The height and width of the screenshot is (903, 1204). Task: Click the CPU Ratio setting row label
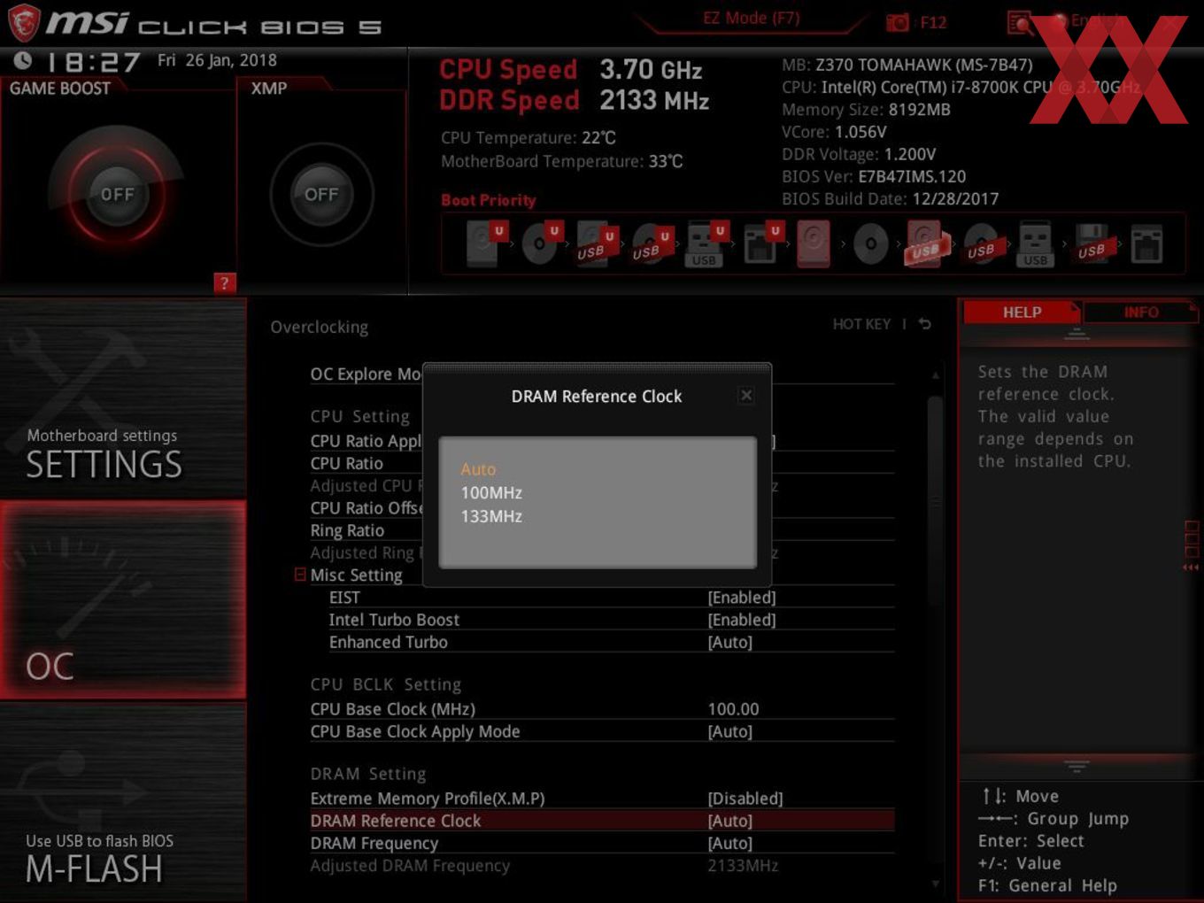(346, 463)
